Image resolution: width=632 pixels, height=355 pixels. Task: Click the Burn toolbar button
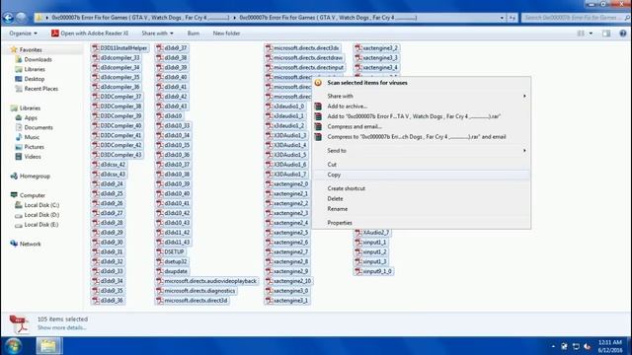(x=194, y=34)
